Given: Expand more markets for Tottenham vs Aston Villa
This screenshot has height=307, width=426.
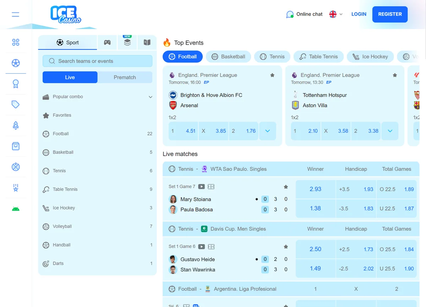Looking at the screenshot, I should (390, 131).
